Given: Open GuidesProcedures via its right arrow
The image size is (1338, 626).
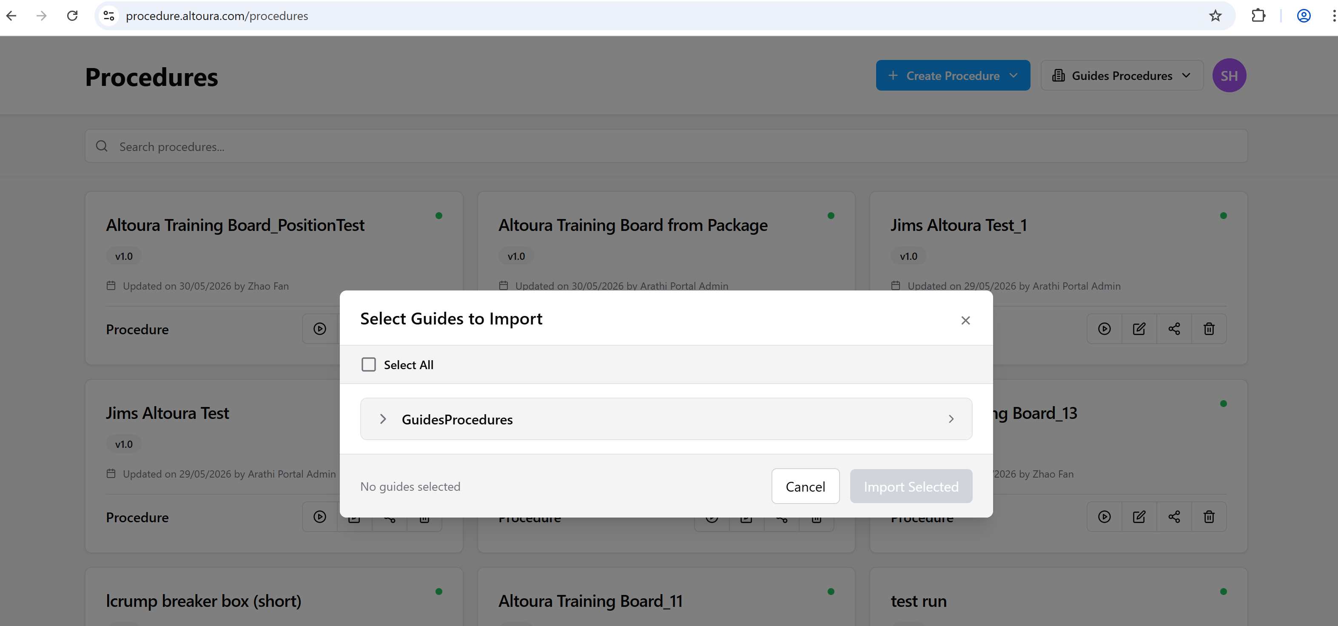Looking at the screenshot, I should click(951, 419).
